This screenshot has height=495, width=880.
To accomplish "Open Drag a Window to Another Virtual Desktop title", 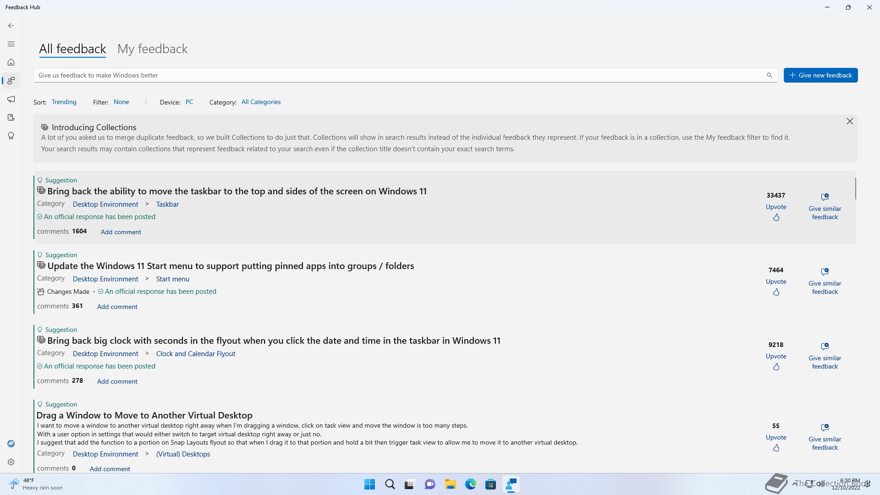I will click(144, 415).
